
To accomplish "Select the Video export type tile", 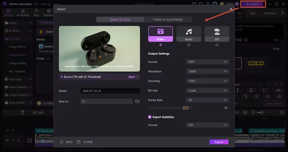I will (160, 34).
